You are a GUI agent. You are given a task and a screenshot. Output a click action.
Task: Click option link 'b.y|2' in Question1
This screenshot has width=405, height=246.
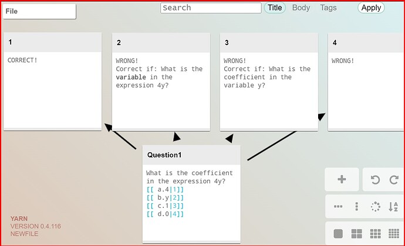point(166,198)
